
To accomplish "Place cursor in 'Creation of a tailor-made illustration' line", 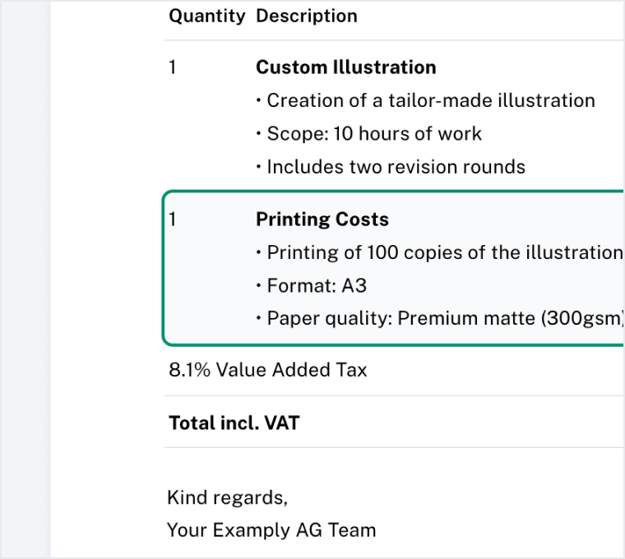I will tap(430, 101).
